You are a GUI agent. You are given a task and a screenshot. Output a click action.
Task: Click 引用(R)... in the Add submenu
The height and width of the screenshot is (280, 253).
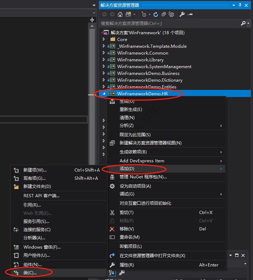point(59,205)
